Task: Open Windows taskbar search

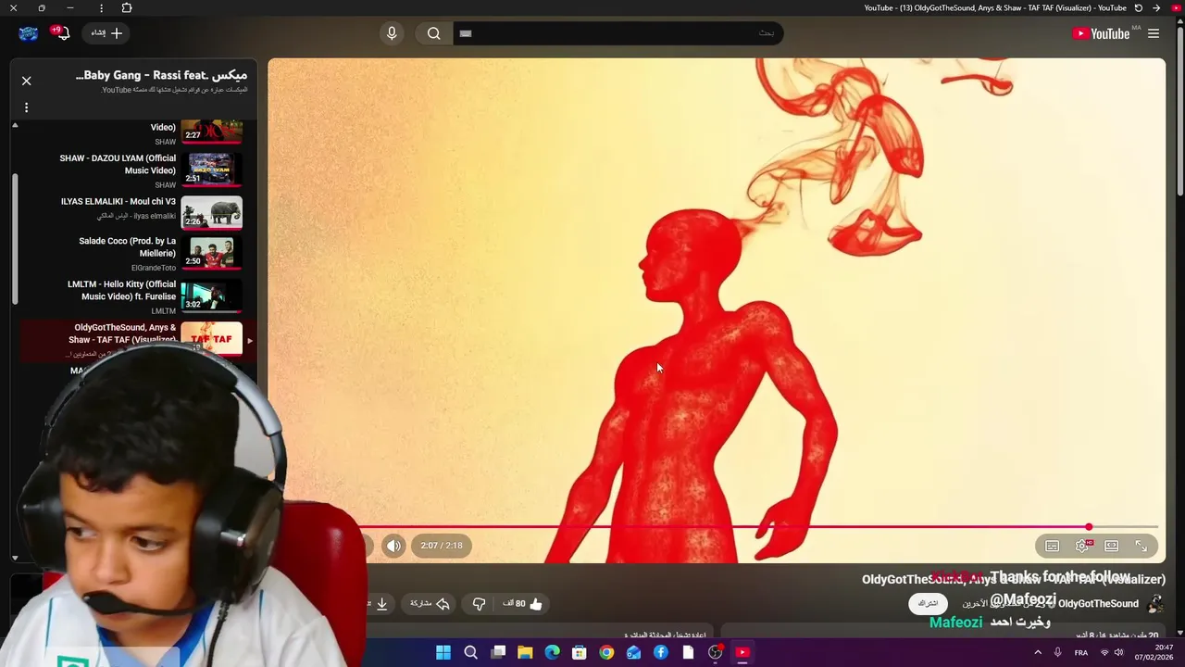Action: coord(470,653)
